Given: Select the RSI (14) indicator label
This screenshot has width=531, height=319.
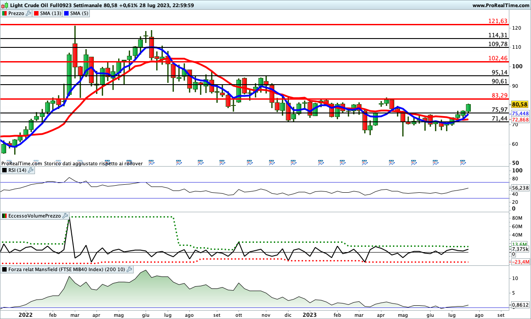Looking at the screenshot, I should pyautogui.click(x=18, y=170).
